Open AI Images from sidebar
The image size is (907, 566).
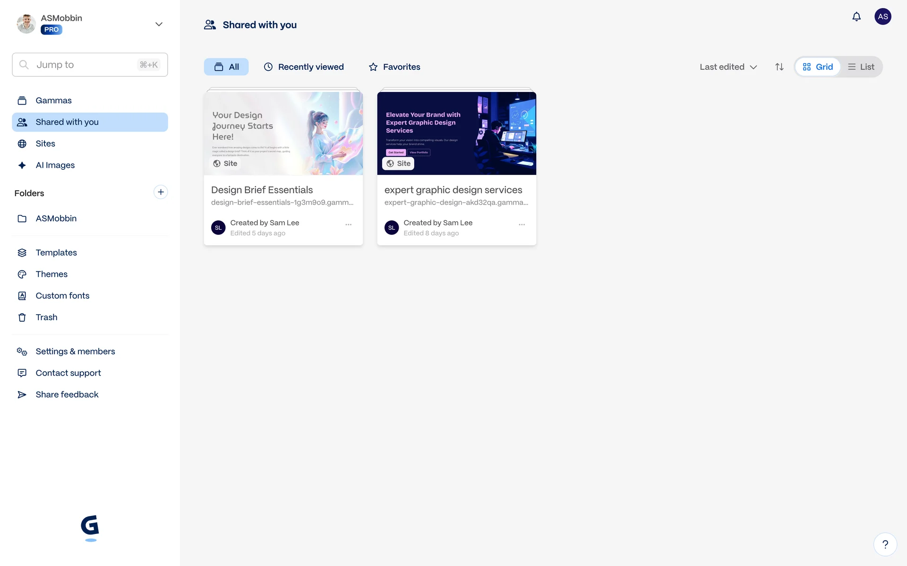[55, 165]
